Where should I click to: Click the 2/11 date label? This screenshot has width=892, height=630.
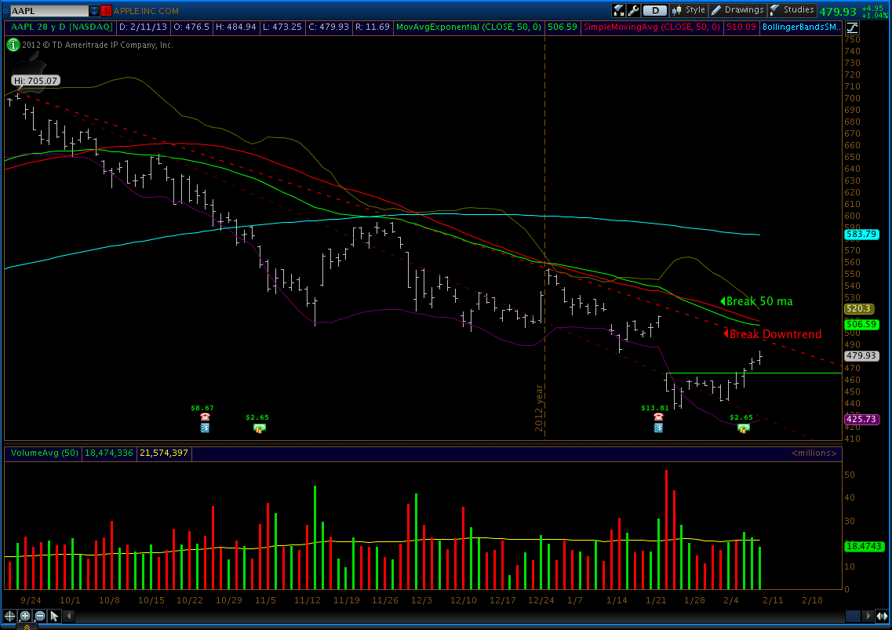(773, 600)
